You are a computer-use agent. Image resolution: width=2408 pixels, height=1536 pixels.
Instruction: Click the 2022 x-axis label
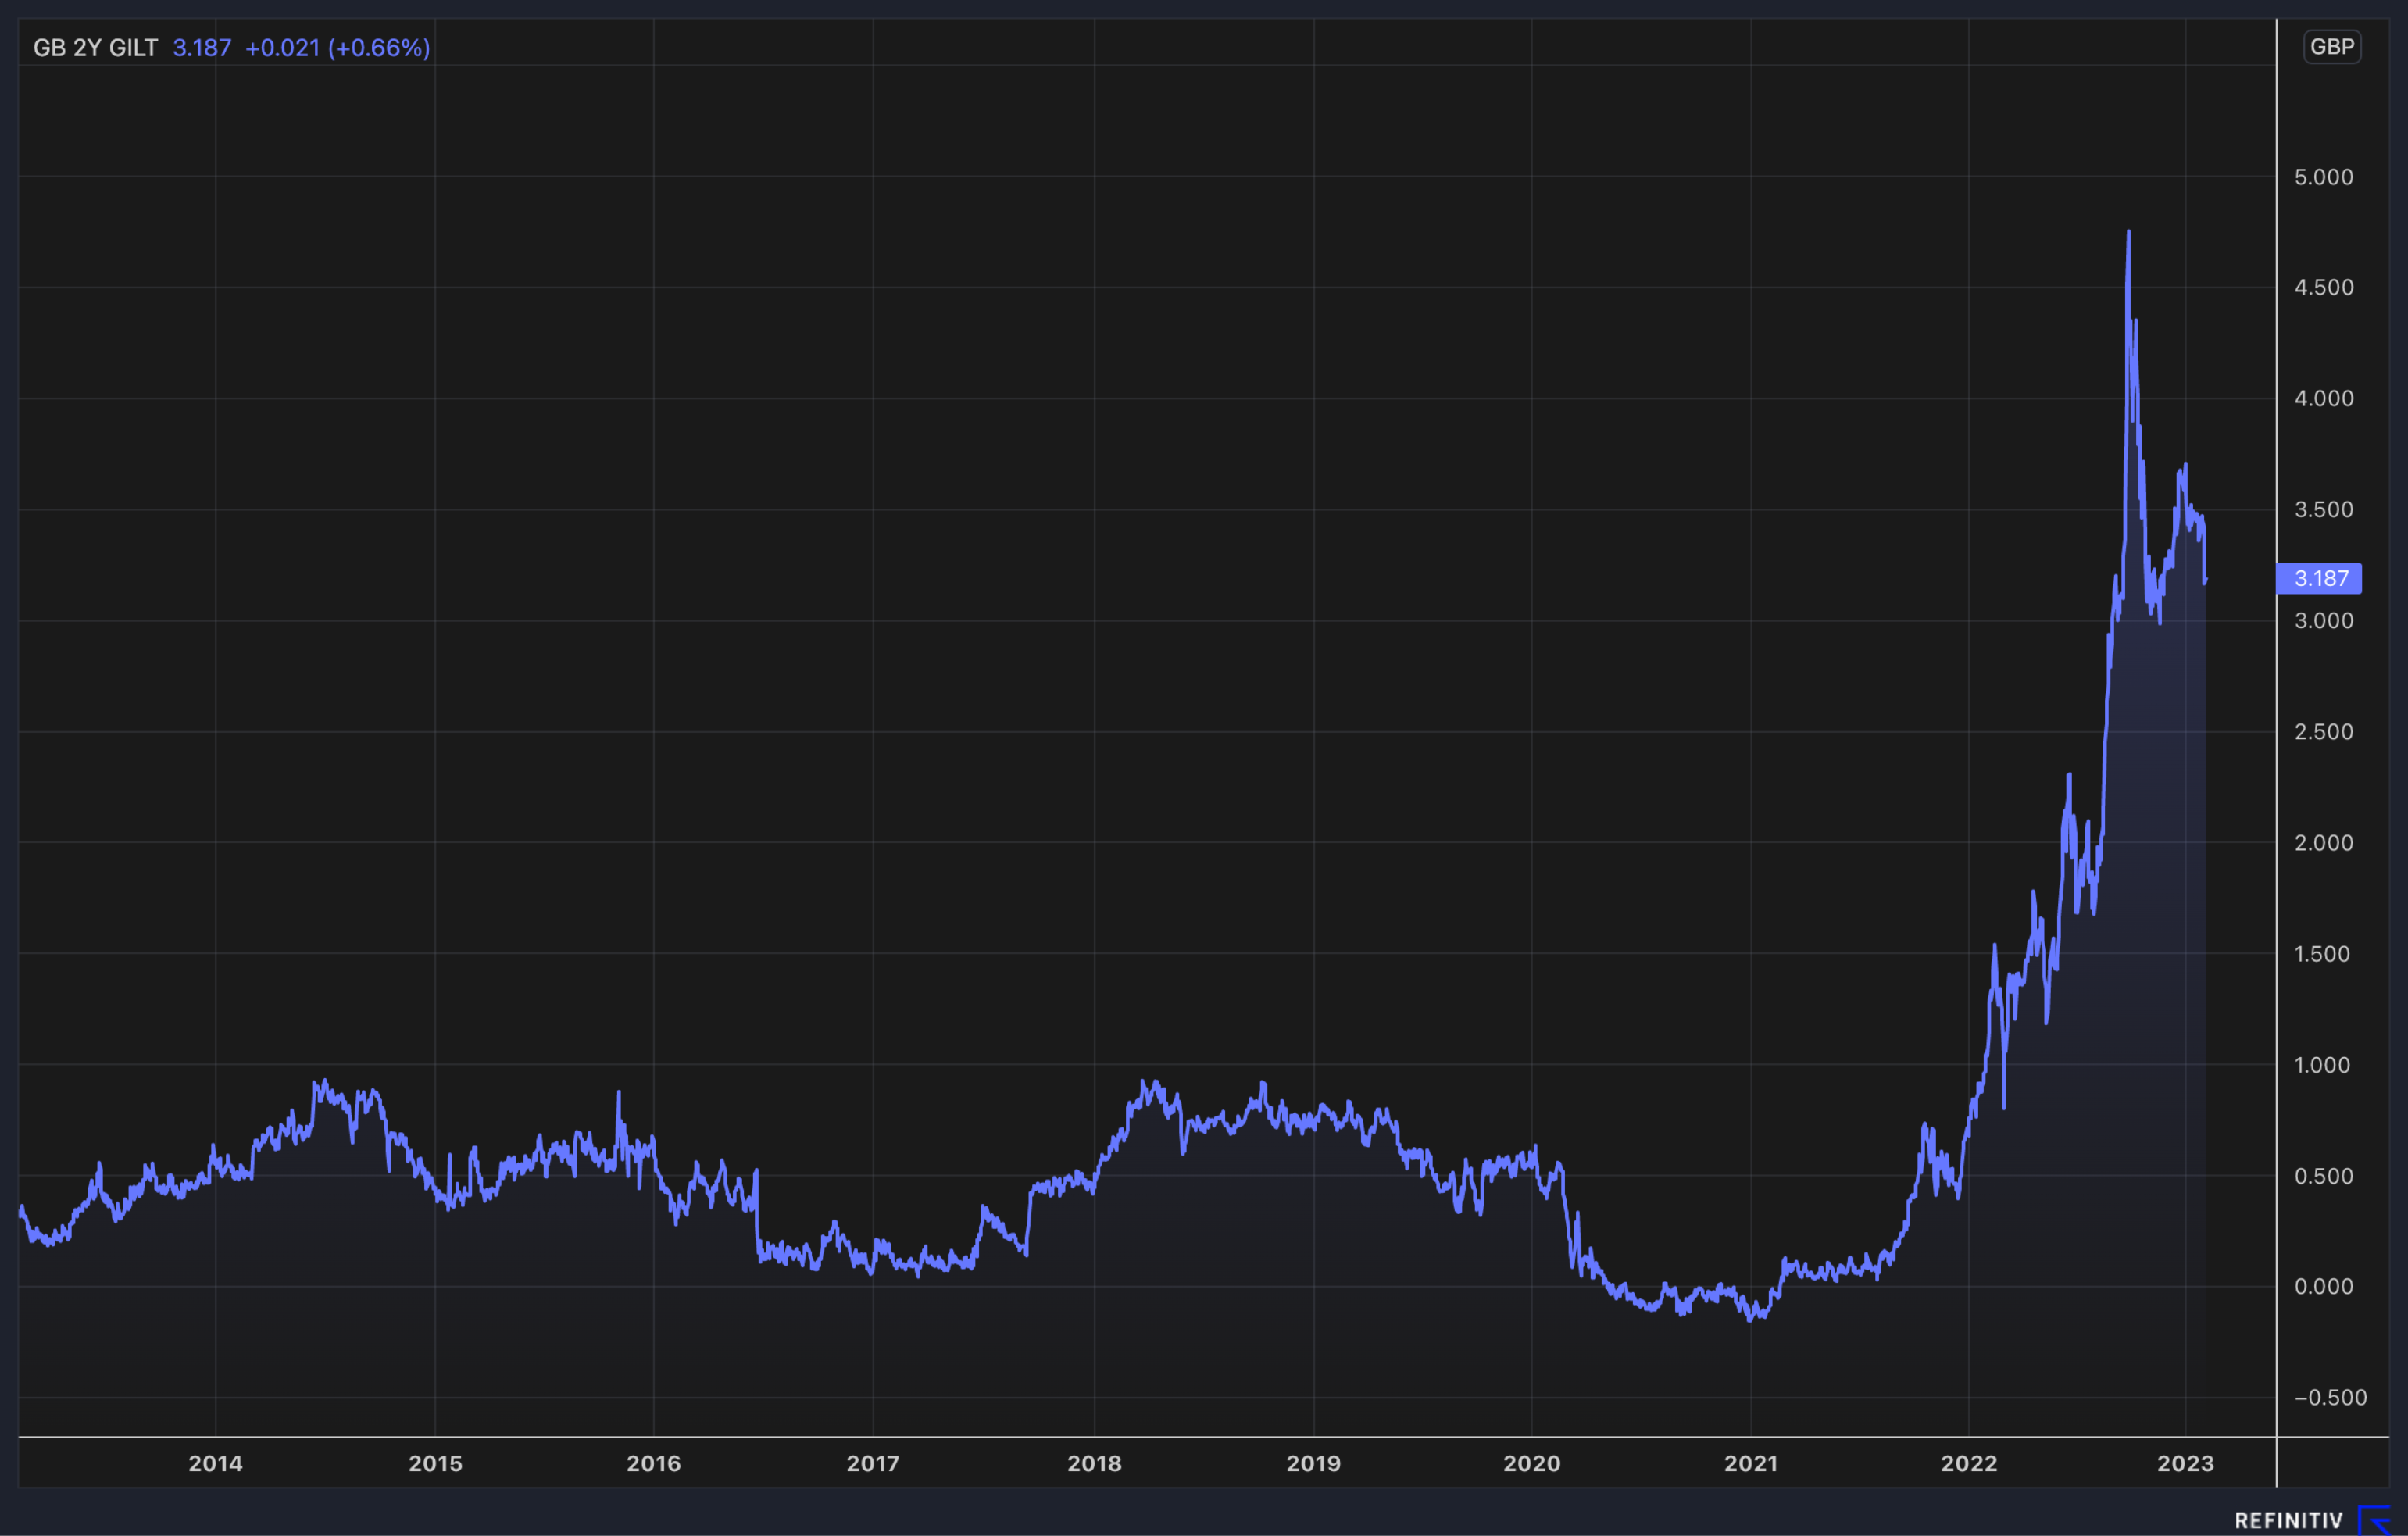tap(1969, 1464)
